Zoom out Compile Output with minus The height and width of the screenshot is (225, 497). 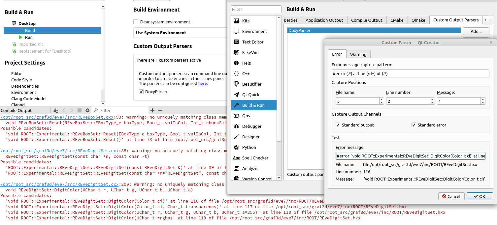click(160, 110)
